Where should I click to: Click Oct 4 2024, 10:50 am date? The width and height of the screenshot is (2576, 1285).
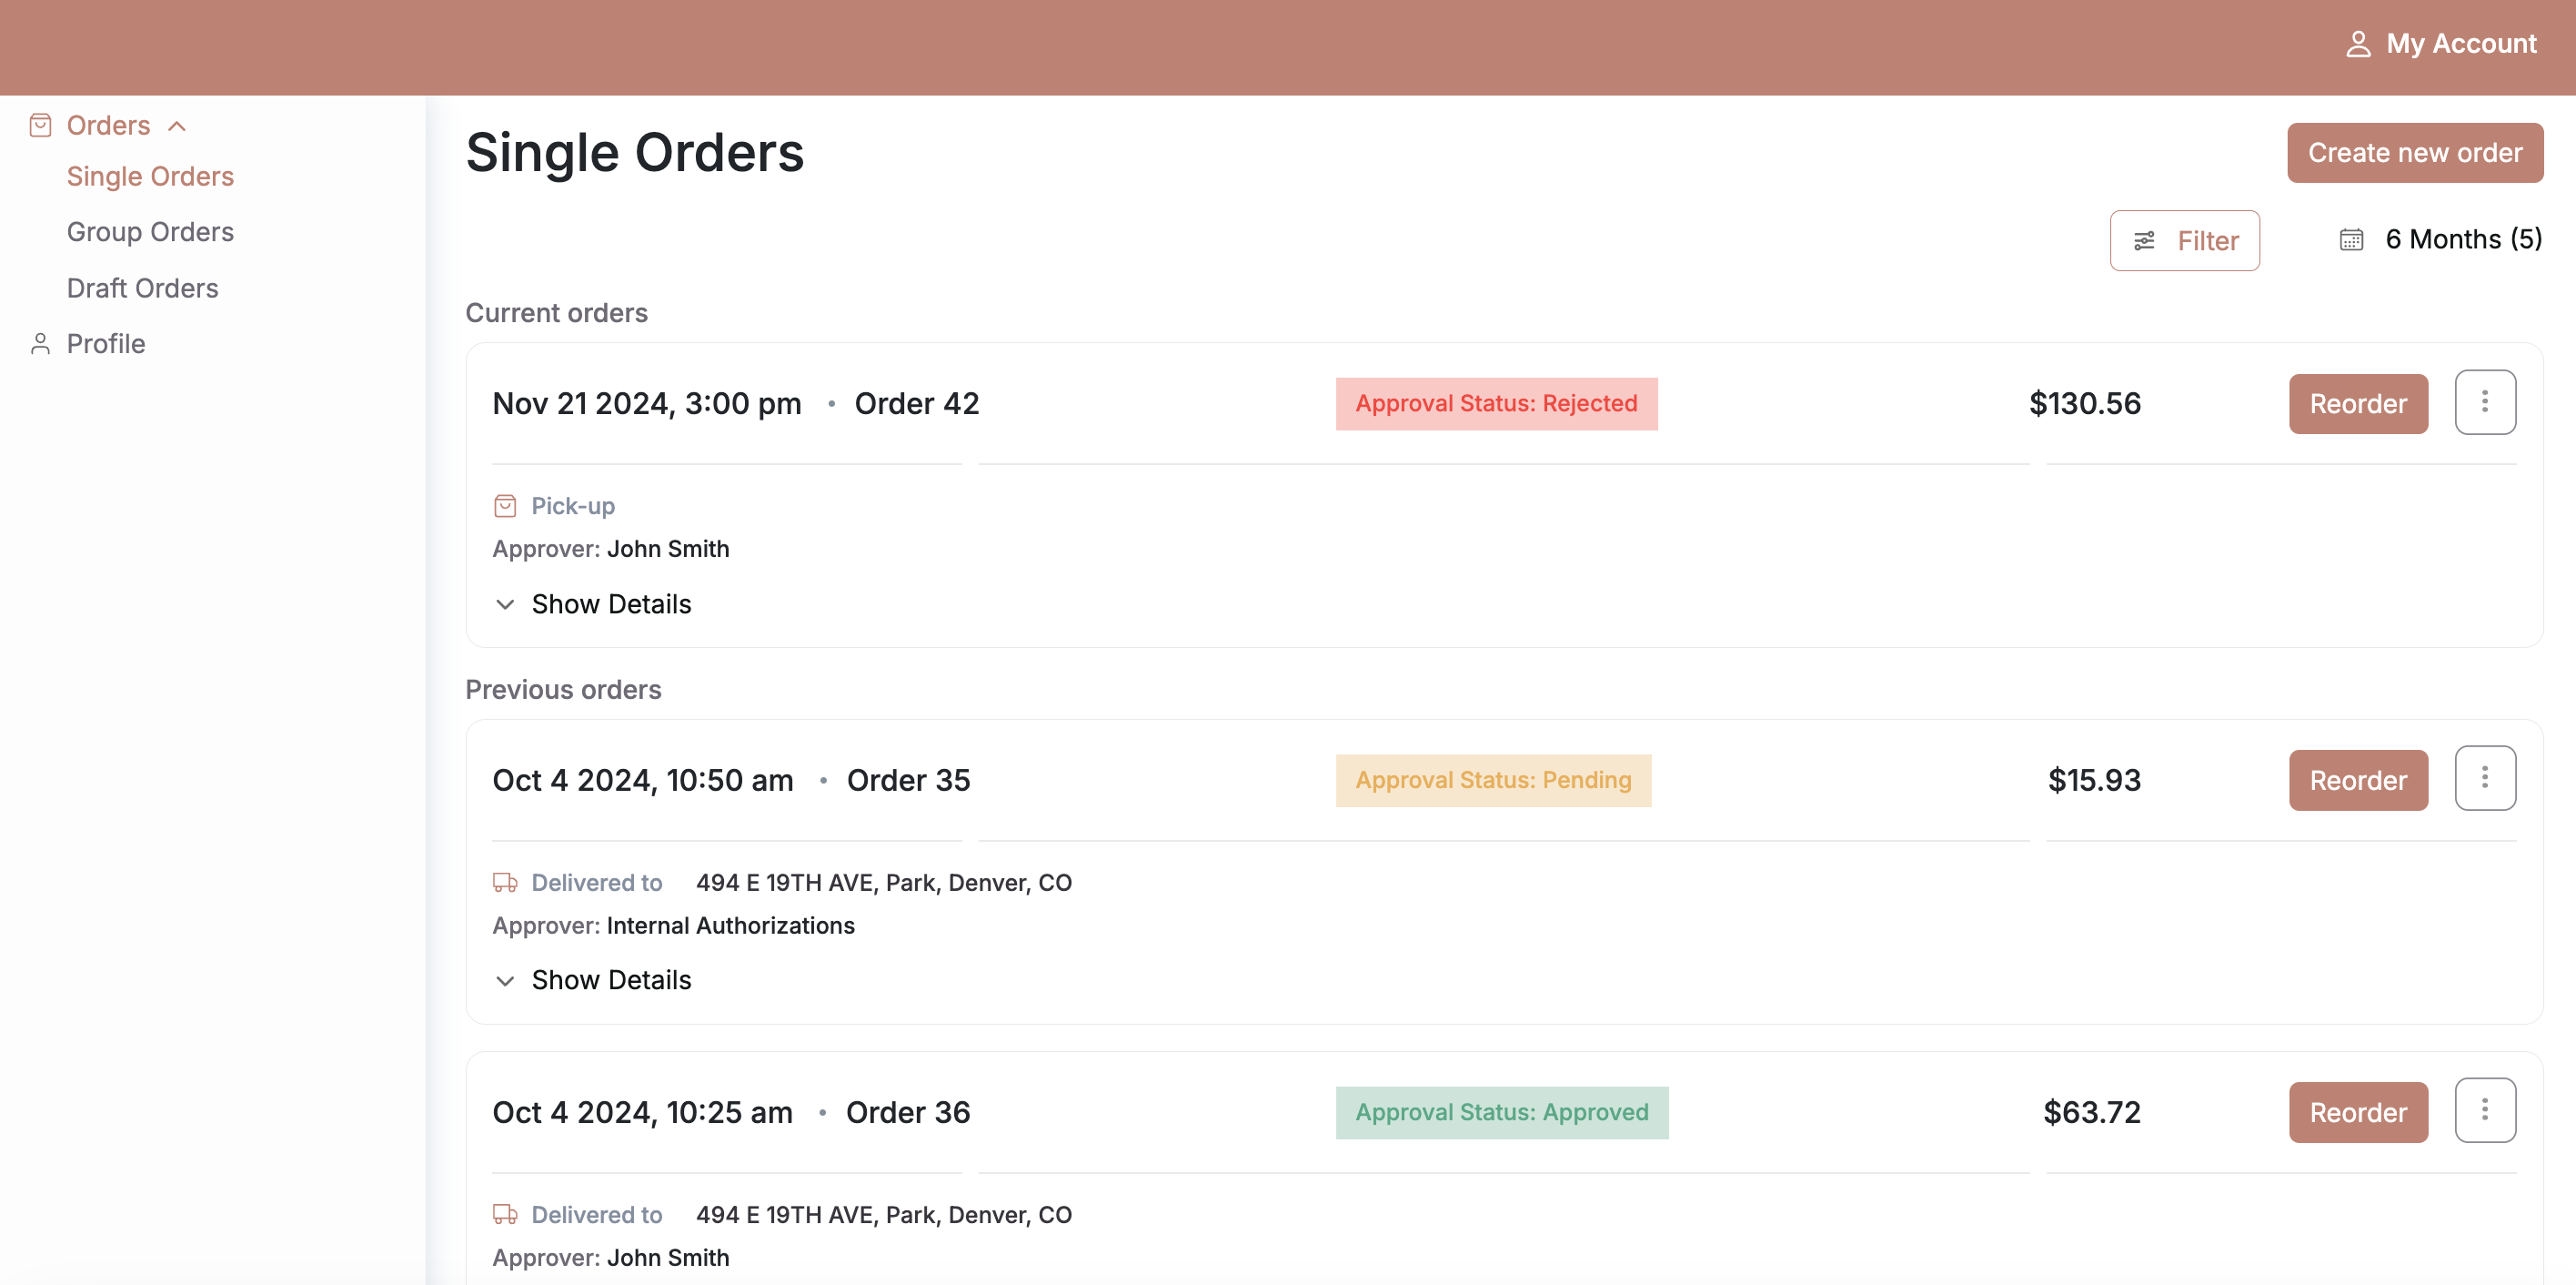(x=643, y=780)
